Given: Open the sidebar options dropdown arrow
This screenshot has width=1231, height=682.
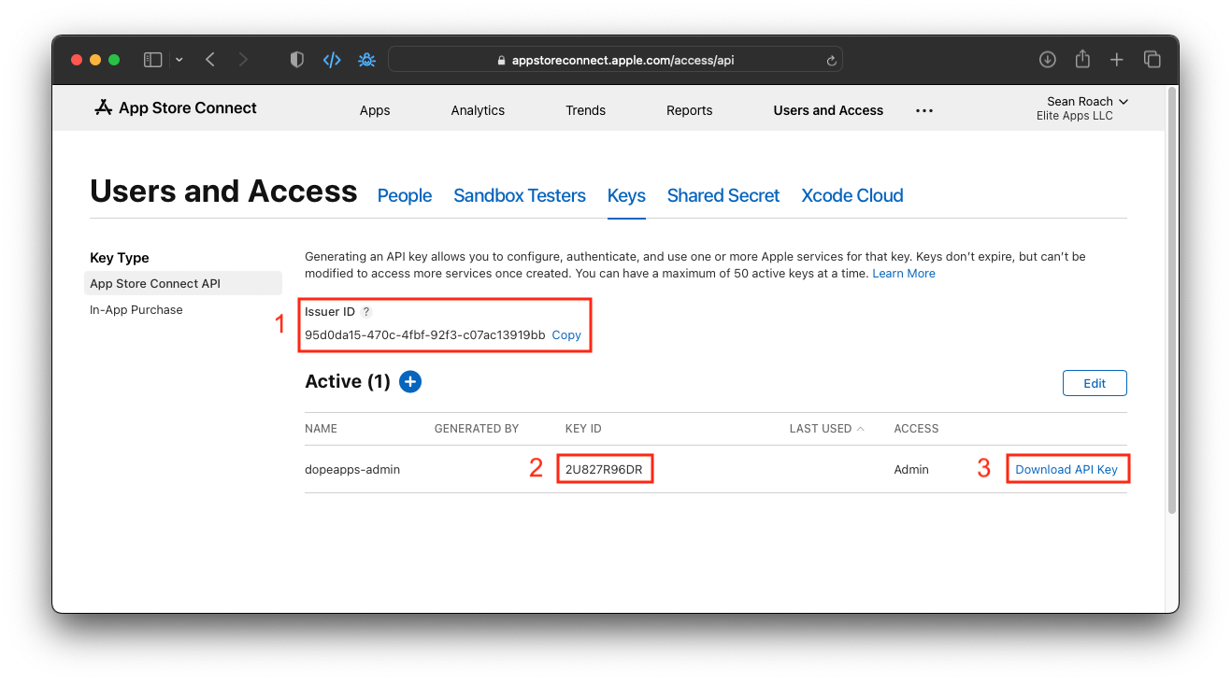Looking at the screenshot, I should (179, 60).
